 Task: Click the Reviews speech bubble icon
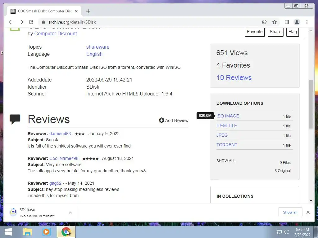tap(15, 119)
